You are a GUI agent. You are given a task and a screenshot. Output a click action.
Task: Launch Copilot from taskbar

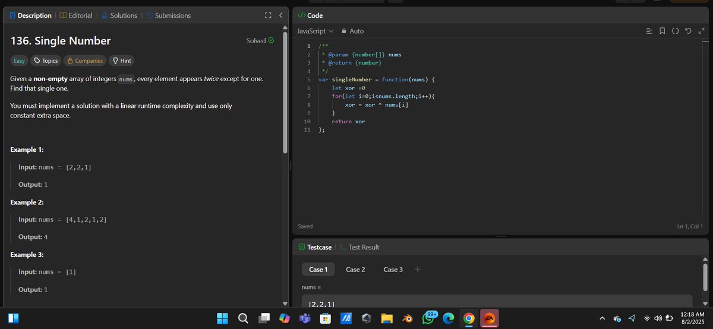click(x=285, y=318)
